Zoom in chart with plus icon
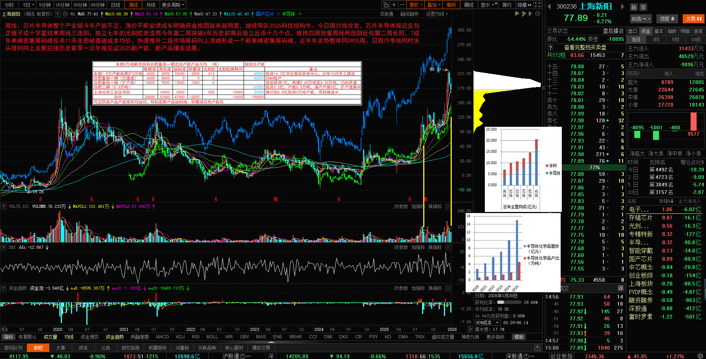This screenshot has height=359, width=706. [x=394, y=5]
